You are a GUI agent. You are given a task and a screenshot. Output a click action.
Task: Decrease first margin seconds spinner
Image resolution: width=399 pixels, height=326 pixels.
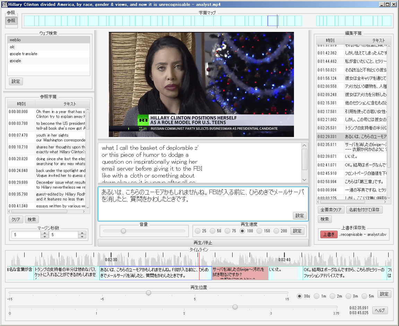point(44,237)
